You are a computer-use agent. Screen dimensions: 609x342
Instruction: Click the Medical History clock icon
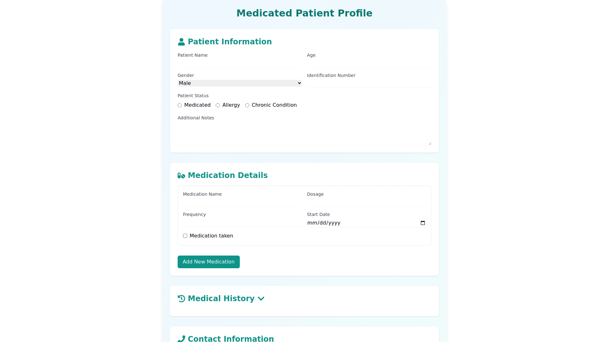[181, 299]
